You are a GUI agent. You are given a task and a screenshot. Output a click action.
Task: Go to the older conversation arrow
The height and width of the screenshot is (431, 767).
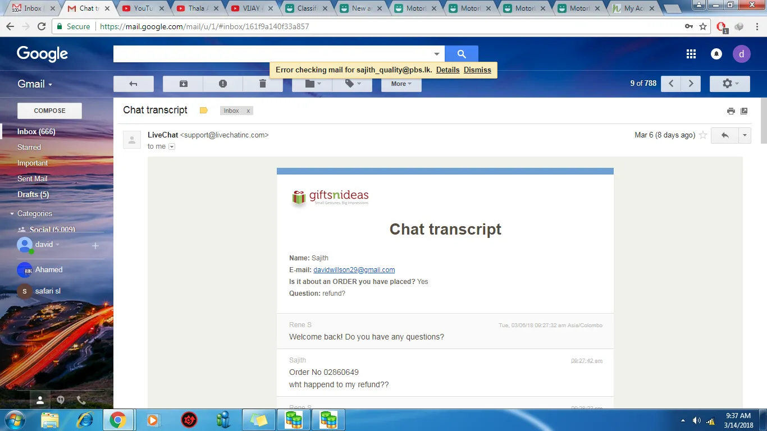(691, 84)
